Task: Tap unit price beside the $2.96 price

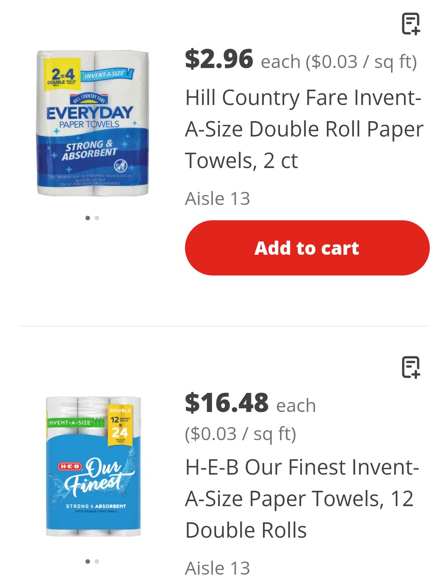Action: click(361, 62)
